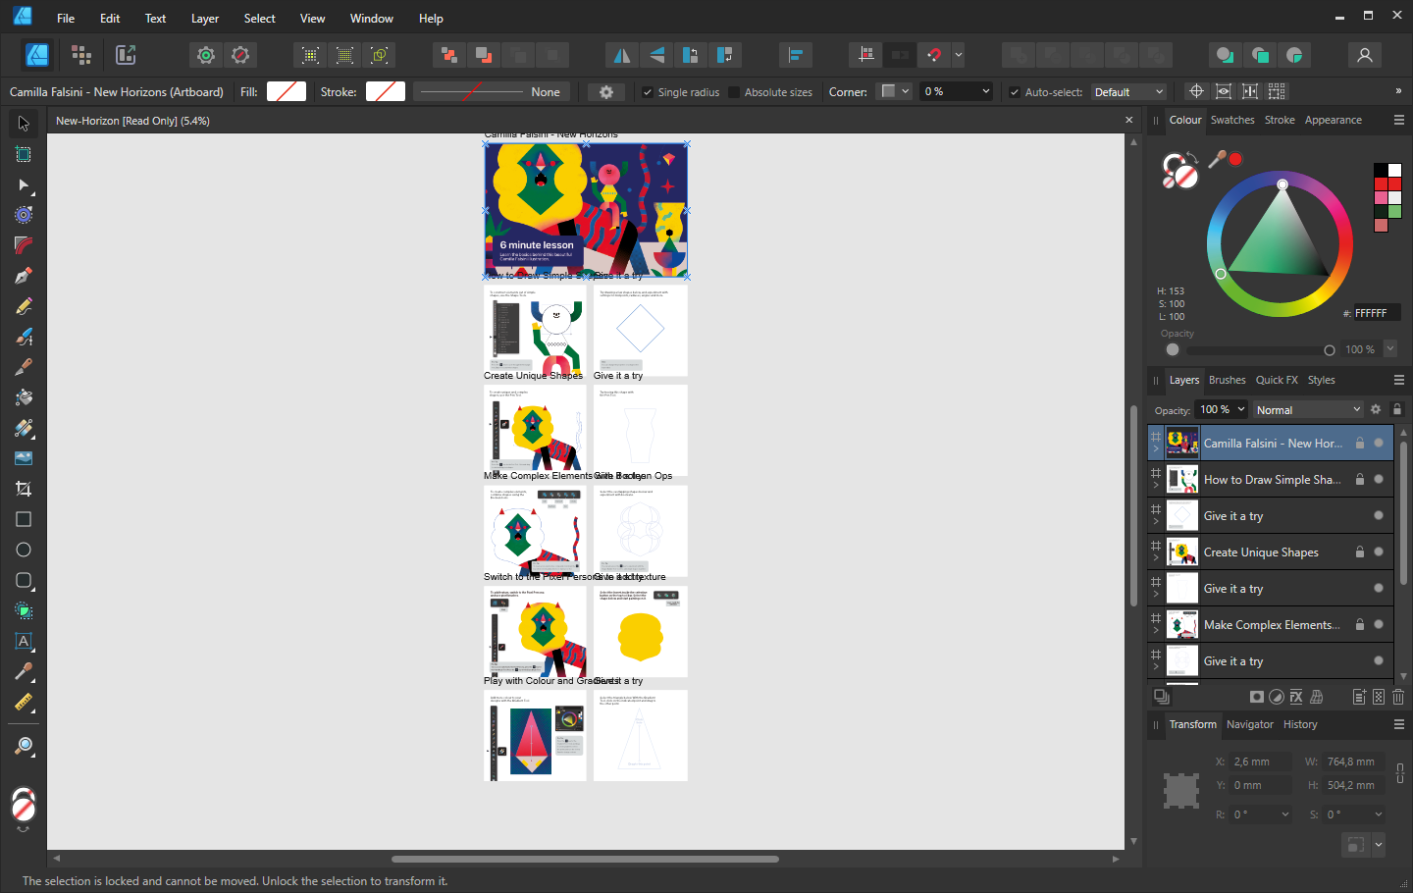
Task: Open the snapping options dropdown arrow
Action: pyautogui.click(x=959, y=55)
